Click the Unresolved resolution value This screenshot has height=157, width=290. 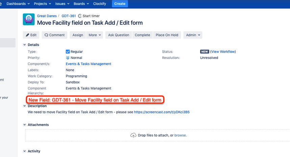[209, 58]
